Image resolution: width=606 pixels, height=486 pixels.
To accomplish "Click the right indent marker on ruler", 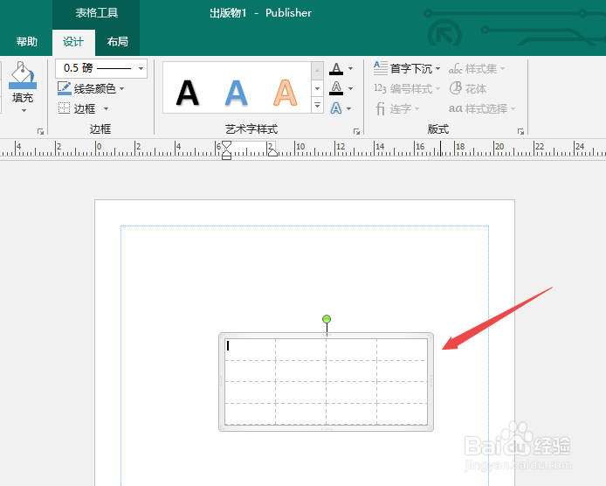I will coord(272,152).
